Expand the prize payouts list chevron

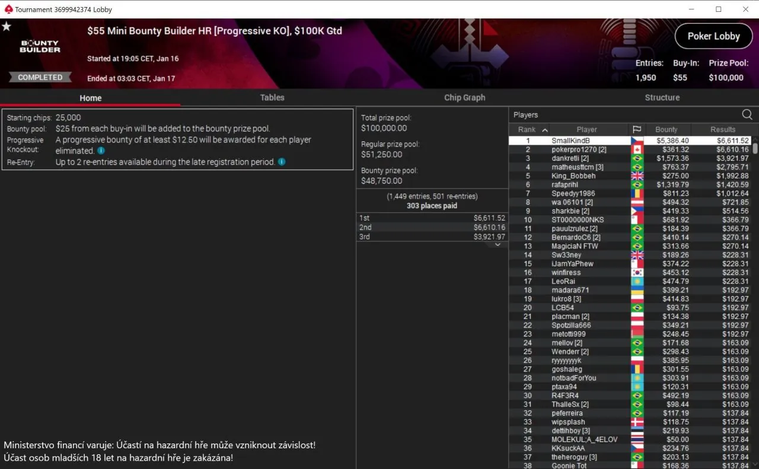[x=498, y=244]
